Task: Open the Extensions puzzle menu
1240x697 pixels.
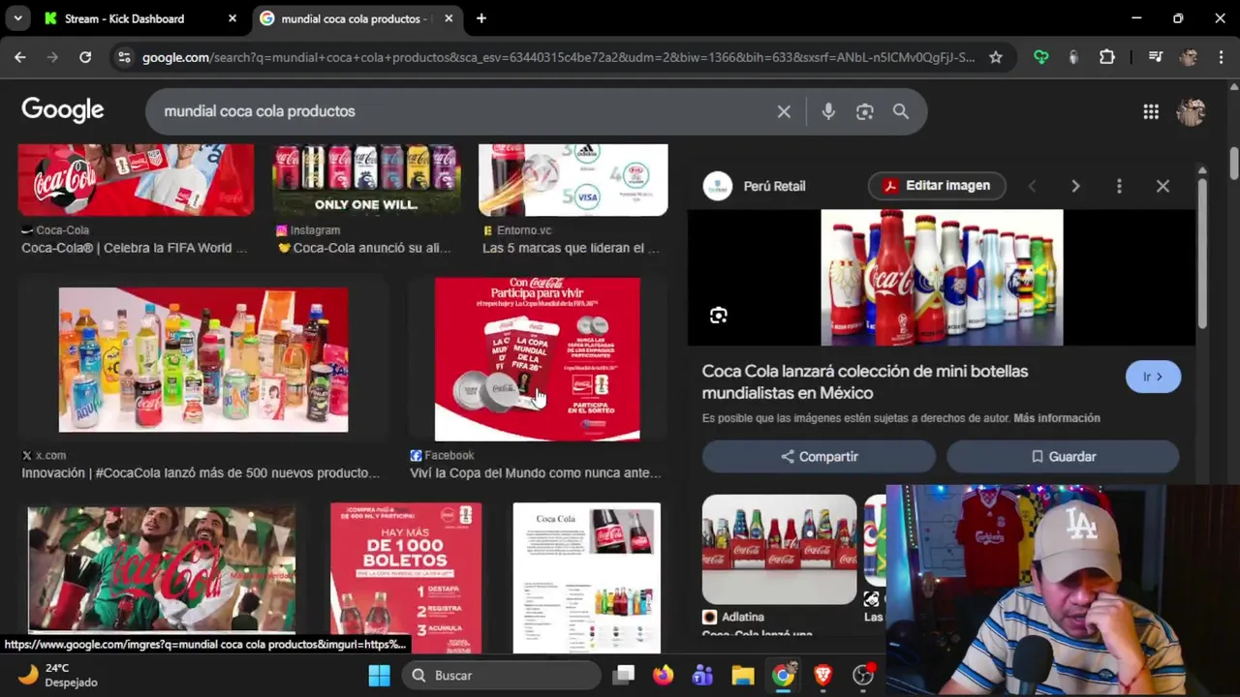Action: (1107, 57)
